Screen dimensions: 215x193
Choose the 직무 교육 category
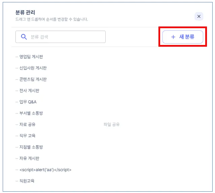click(27, 136)
